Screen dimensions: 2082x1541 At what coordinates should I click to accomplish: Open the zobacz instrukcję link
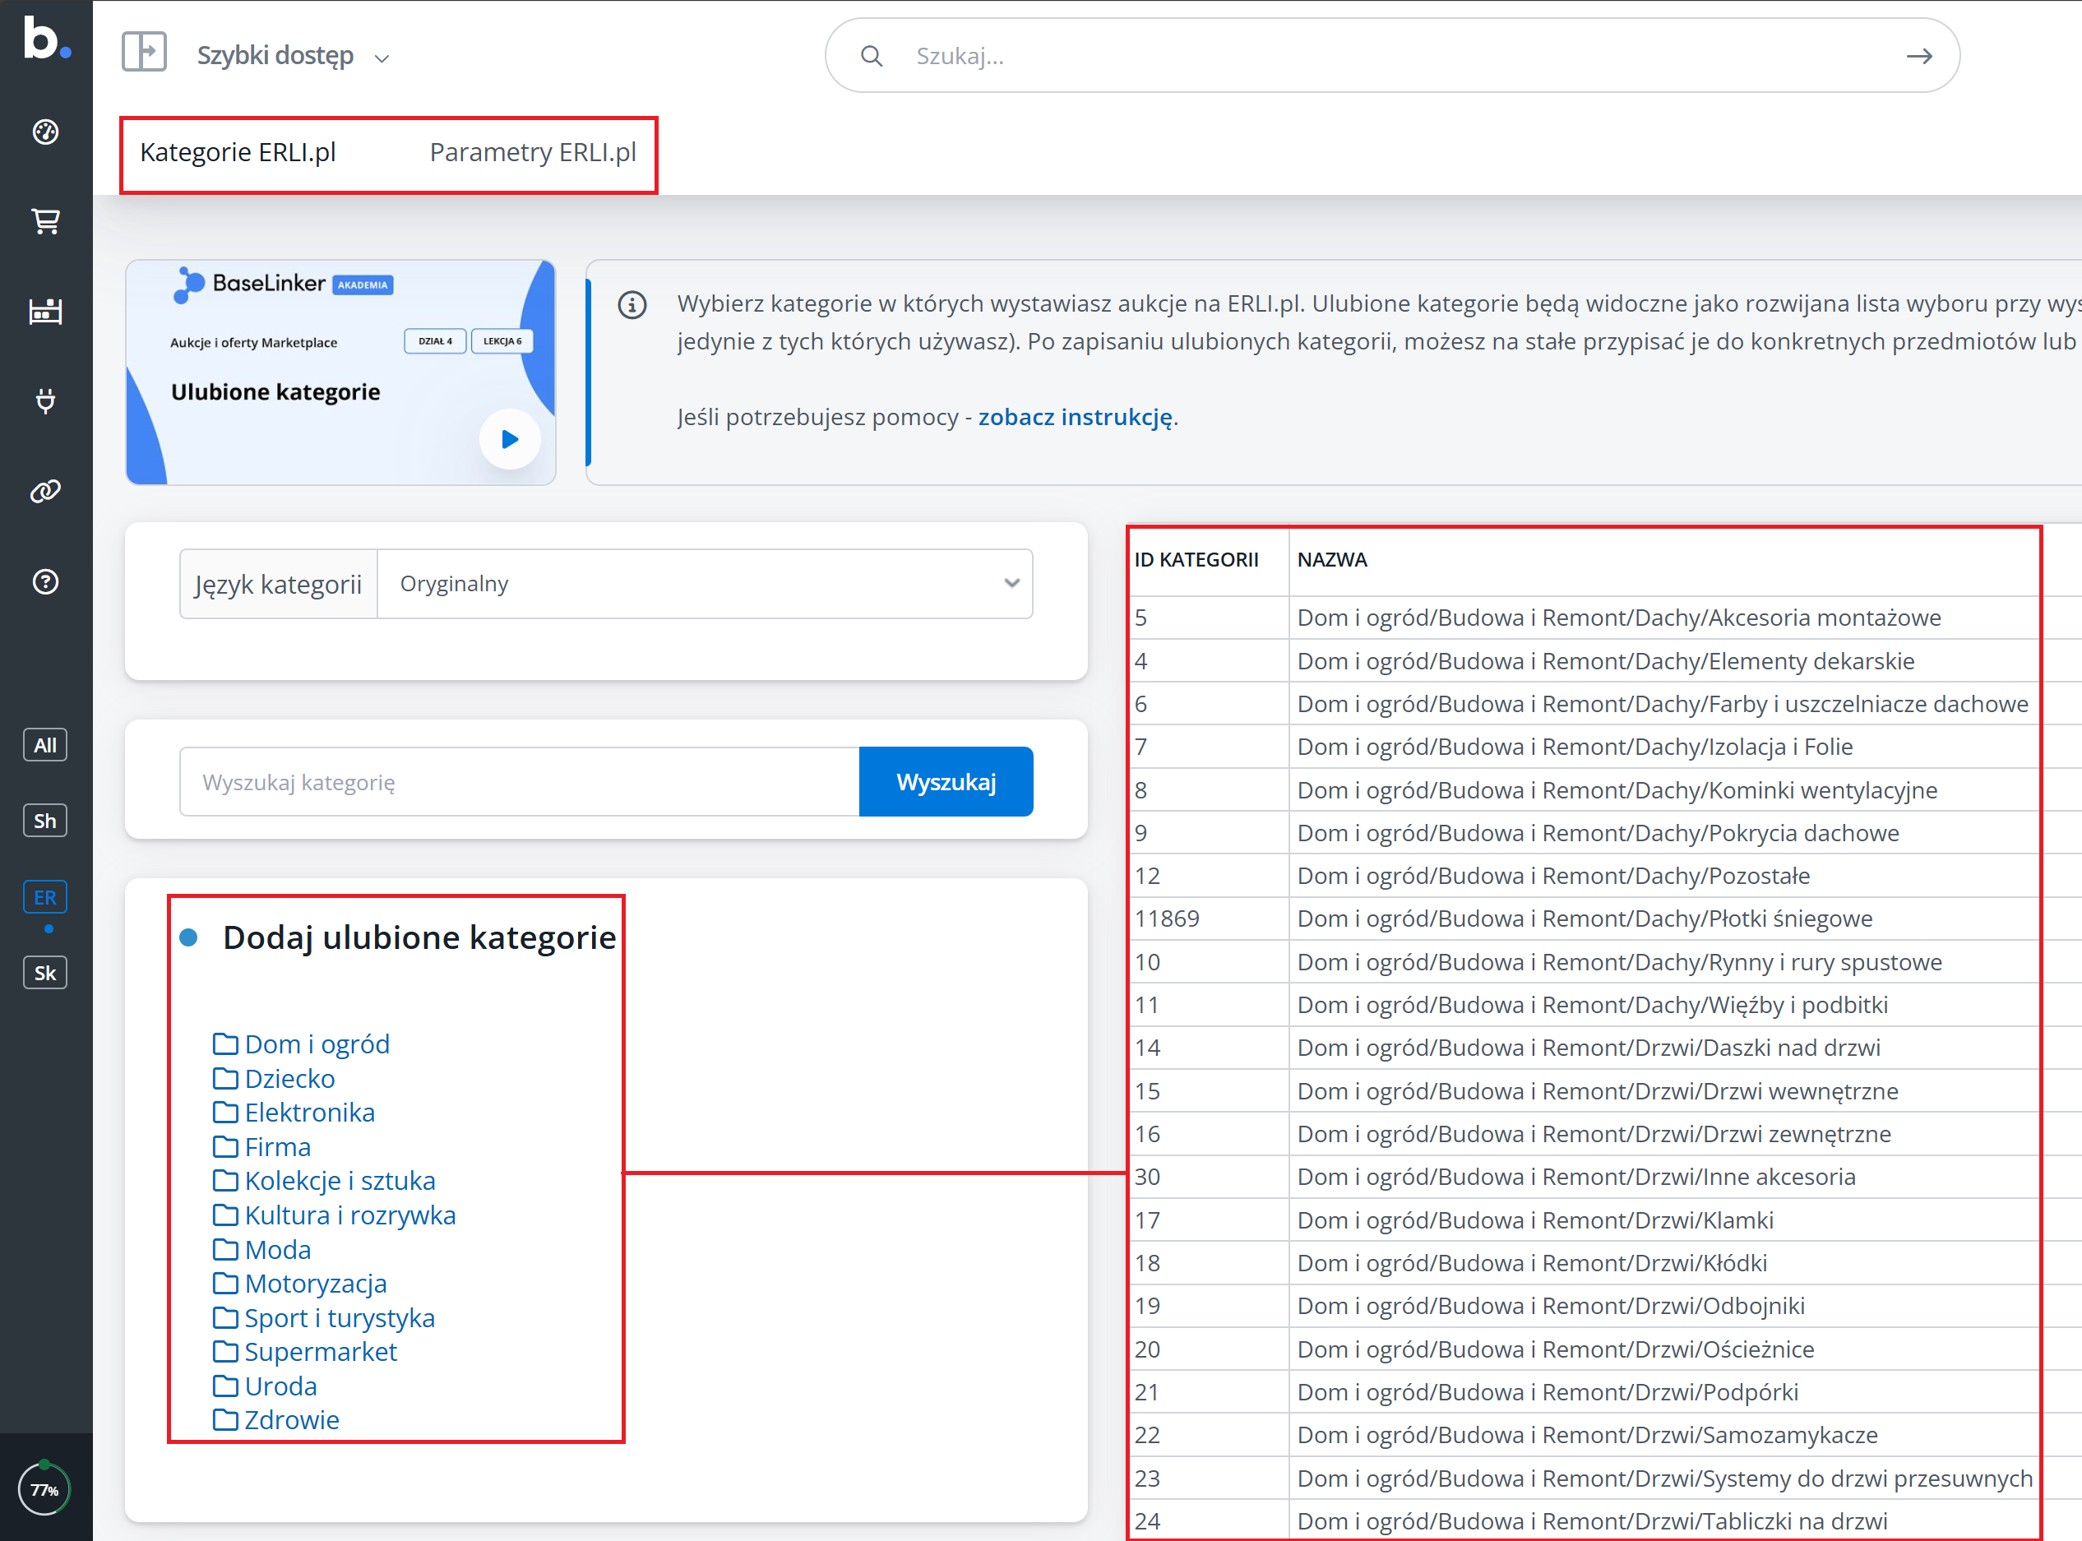[x=1075, y=417]
